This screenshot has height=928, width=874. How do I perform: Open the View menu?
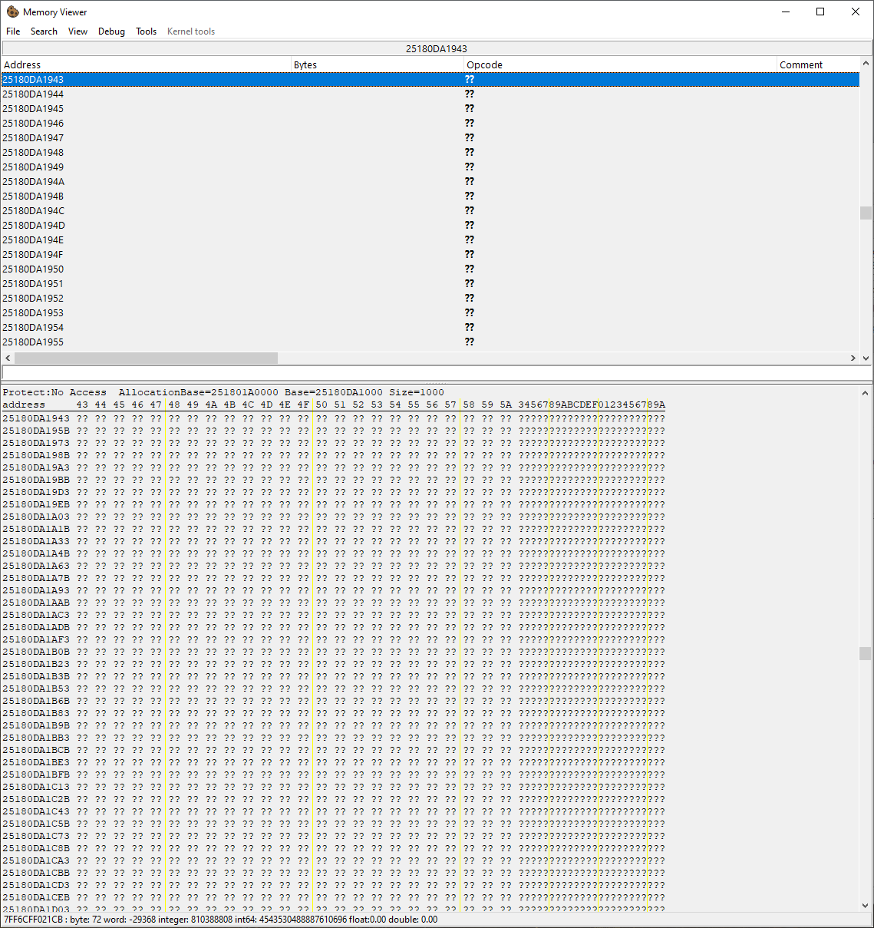click(x=78, y=31)
